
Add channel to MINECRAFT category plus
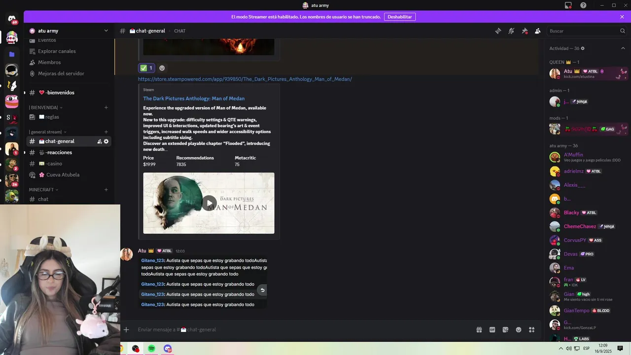click(106, 190)
